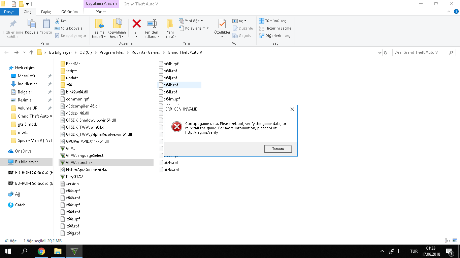Select Hızlı erişim in navigation pane
This screenshot has width=460, height=258.
coord(25,68)
